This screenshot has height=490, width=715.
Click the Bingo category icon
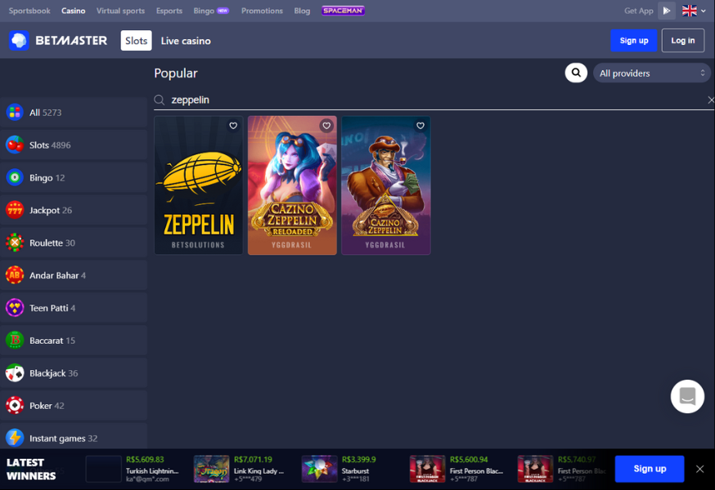[13, 177]
